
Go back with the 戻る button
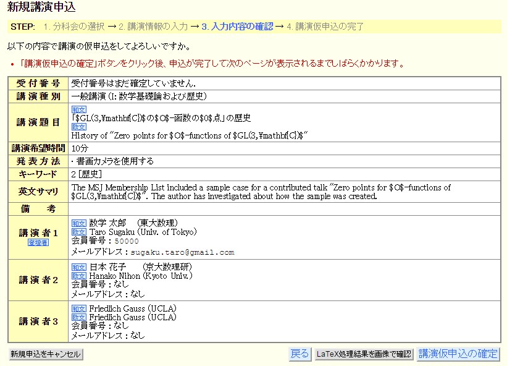pos(300,354)
